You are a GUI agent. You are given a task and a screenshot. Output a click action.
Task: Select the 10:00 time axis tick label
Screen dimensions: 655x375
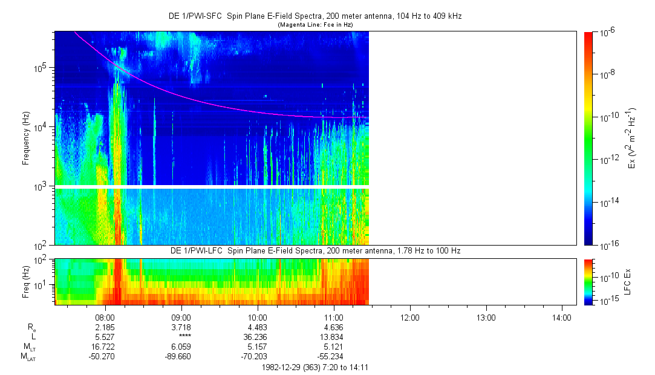(x=258, y=317)
